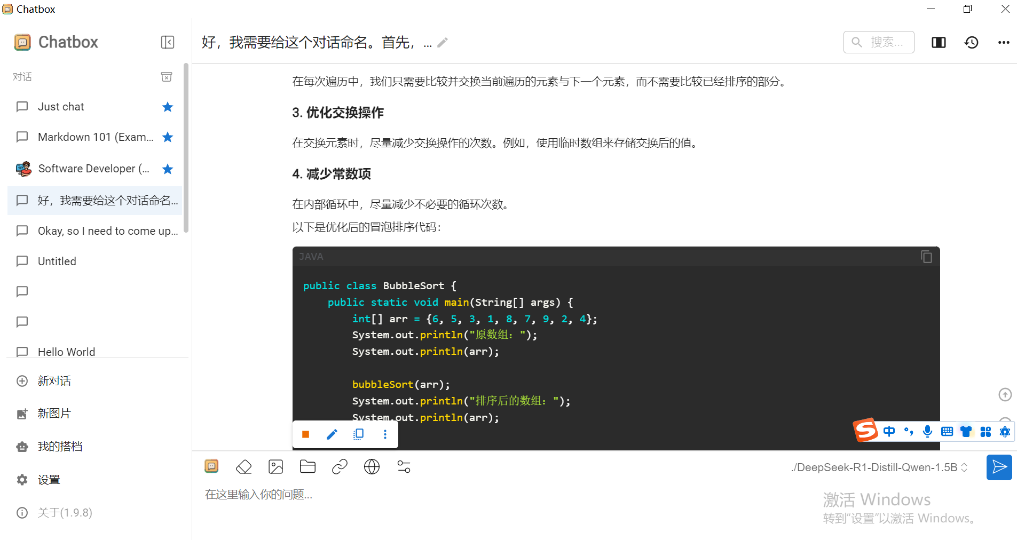Viewport: 1017px width, 540px height.
Task: Focus the message input field
Action: tap(480, 495)
